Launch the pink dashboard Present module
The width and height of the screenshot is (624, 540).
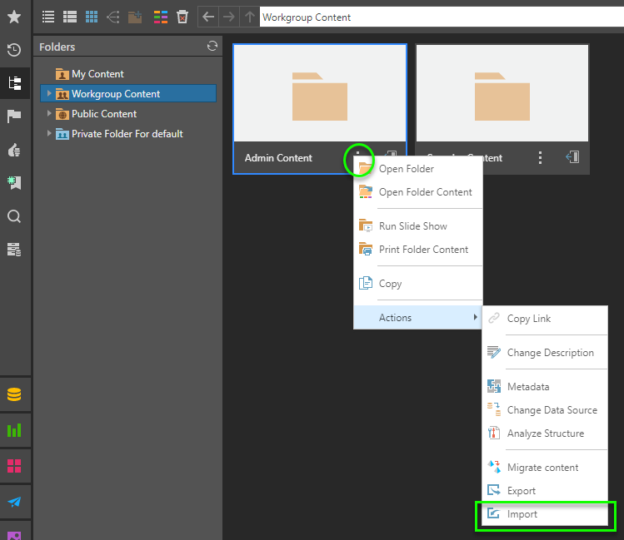pos(14,466)
